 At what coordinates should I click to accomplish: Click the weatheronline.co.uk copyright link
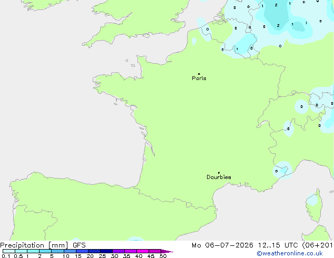pos(290,253)
